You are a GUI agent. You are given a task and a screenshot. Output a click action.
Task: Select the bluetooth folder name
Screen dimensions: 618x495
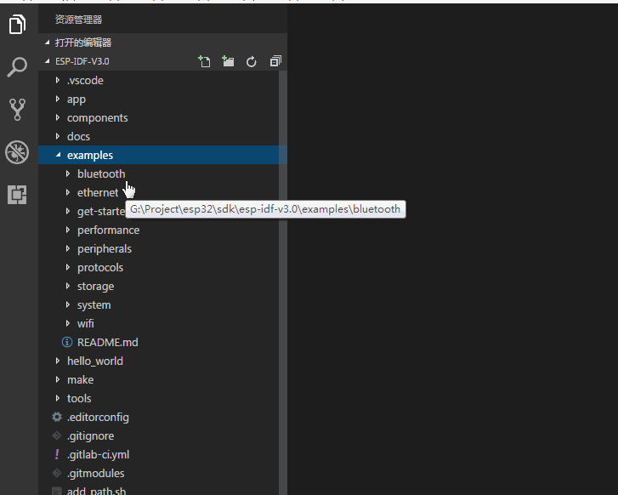(x=101, y=174)
